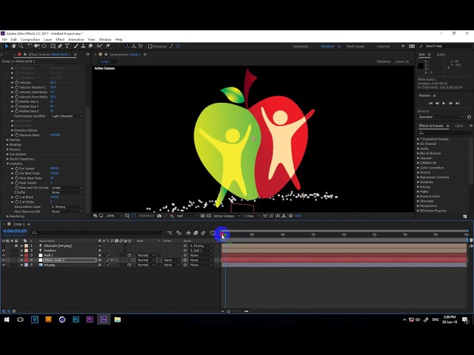The width and height of the screenshot is (474, 355).
Task: Open the Show Channel color icon
Action: click(x=172, y=216)
